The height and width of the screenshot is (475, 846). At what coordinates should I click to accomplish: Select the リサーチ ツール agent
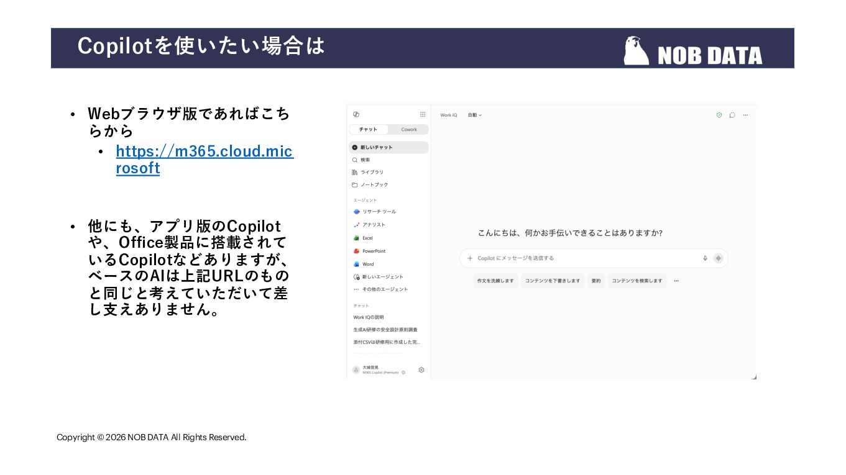(389, 212)
